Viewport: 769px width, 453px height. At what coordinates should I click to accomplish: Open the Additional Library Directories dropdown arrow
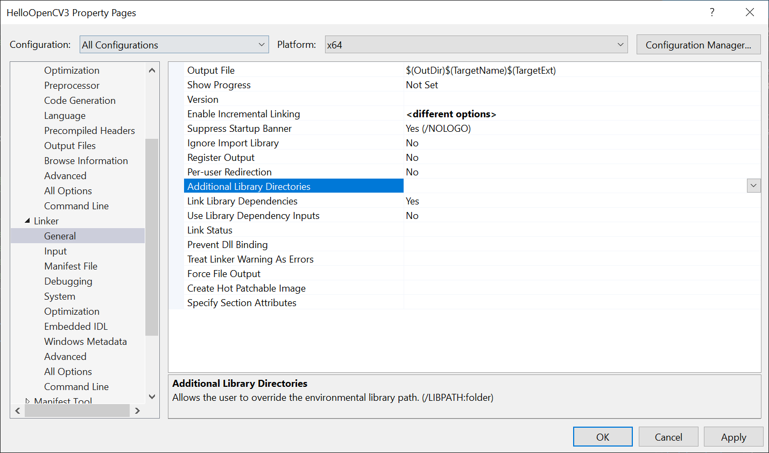(x=753, y=186)
